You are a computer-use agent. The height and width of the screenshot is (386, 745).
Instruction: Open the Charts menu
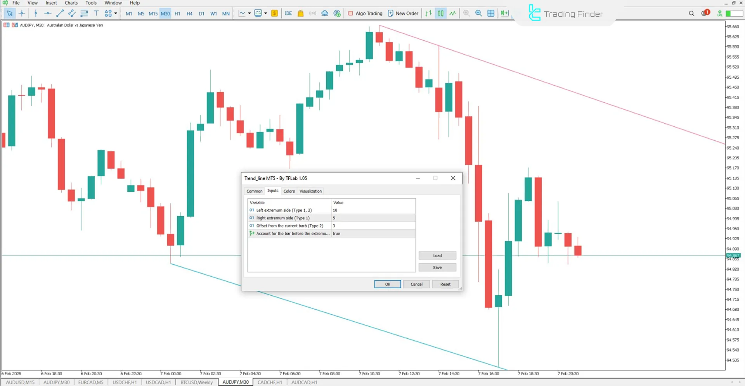71,3
